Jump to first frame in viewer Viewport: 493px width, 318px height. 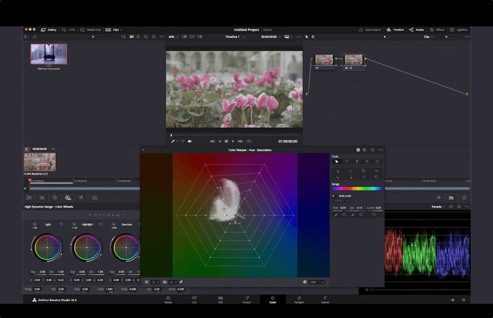pyautogui.click(x=212, y=141)
